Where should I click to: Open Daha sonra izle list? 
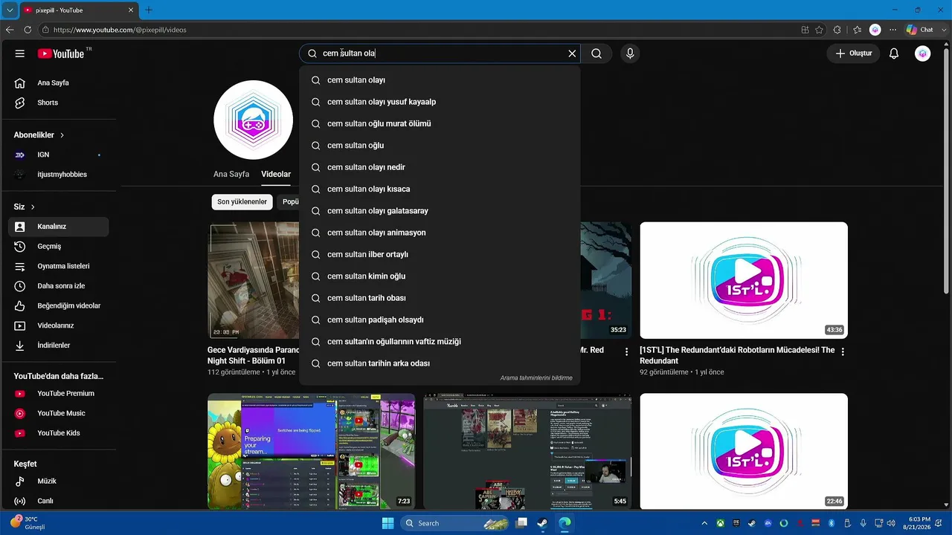coord(58,286)
